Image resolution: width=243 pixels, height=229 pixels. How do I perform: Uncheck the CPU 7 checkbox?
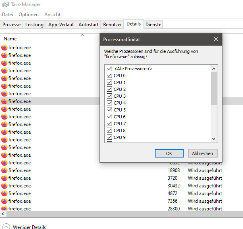(110, 123)
